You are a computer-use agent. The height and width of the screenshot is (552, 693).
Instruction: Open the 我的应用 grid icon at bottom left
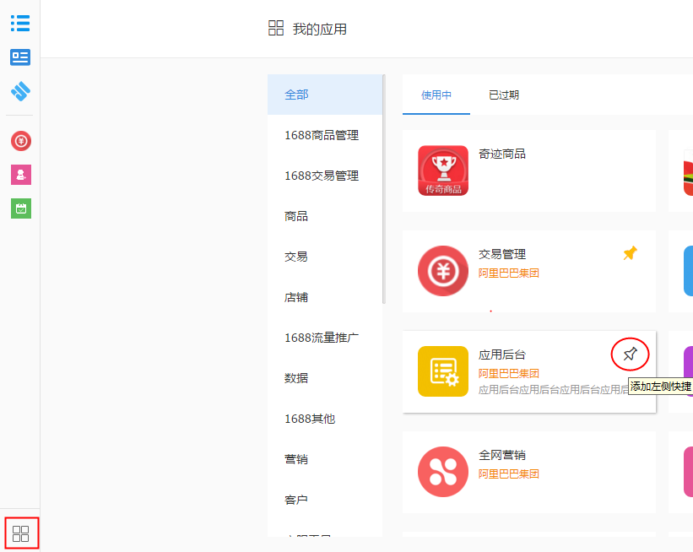point(22,533)
